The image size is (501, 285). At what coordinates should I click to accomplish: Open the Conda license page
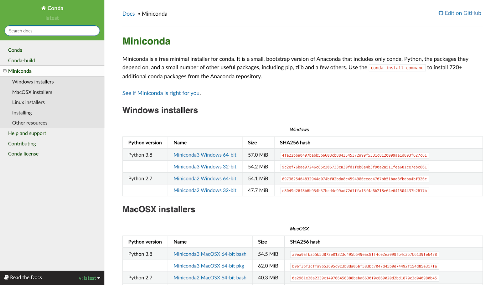23,154
